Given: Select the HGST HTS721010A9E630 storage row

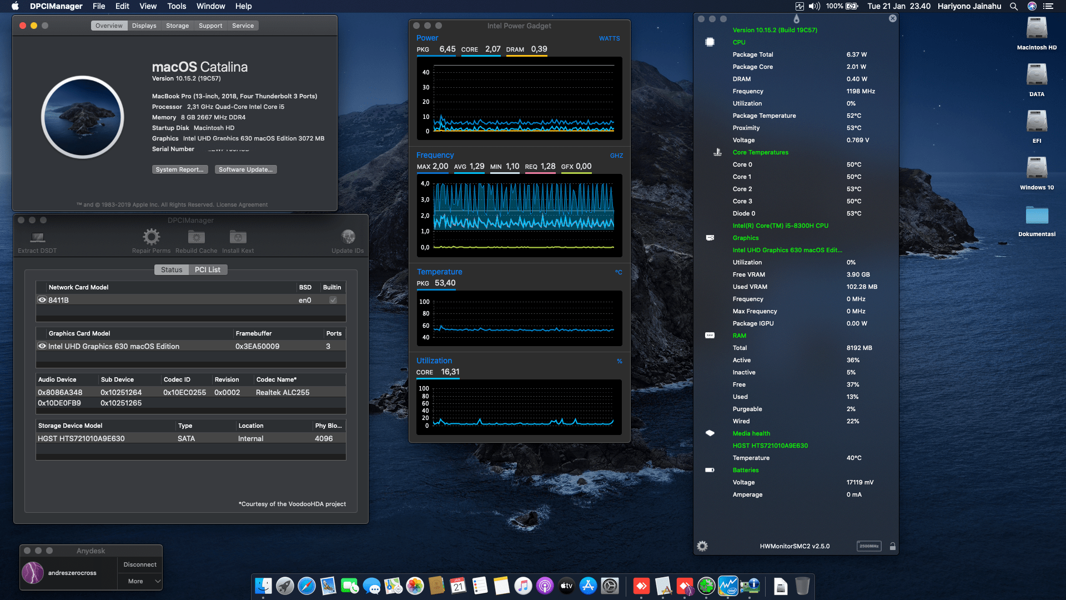Looking at the screenshot, I should tap(191, 438).
